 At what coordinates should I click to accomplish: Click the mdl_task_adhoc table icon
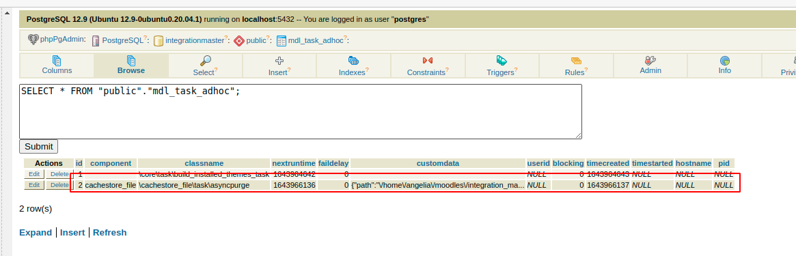click(x=282, y=41)
